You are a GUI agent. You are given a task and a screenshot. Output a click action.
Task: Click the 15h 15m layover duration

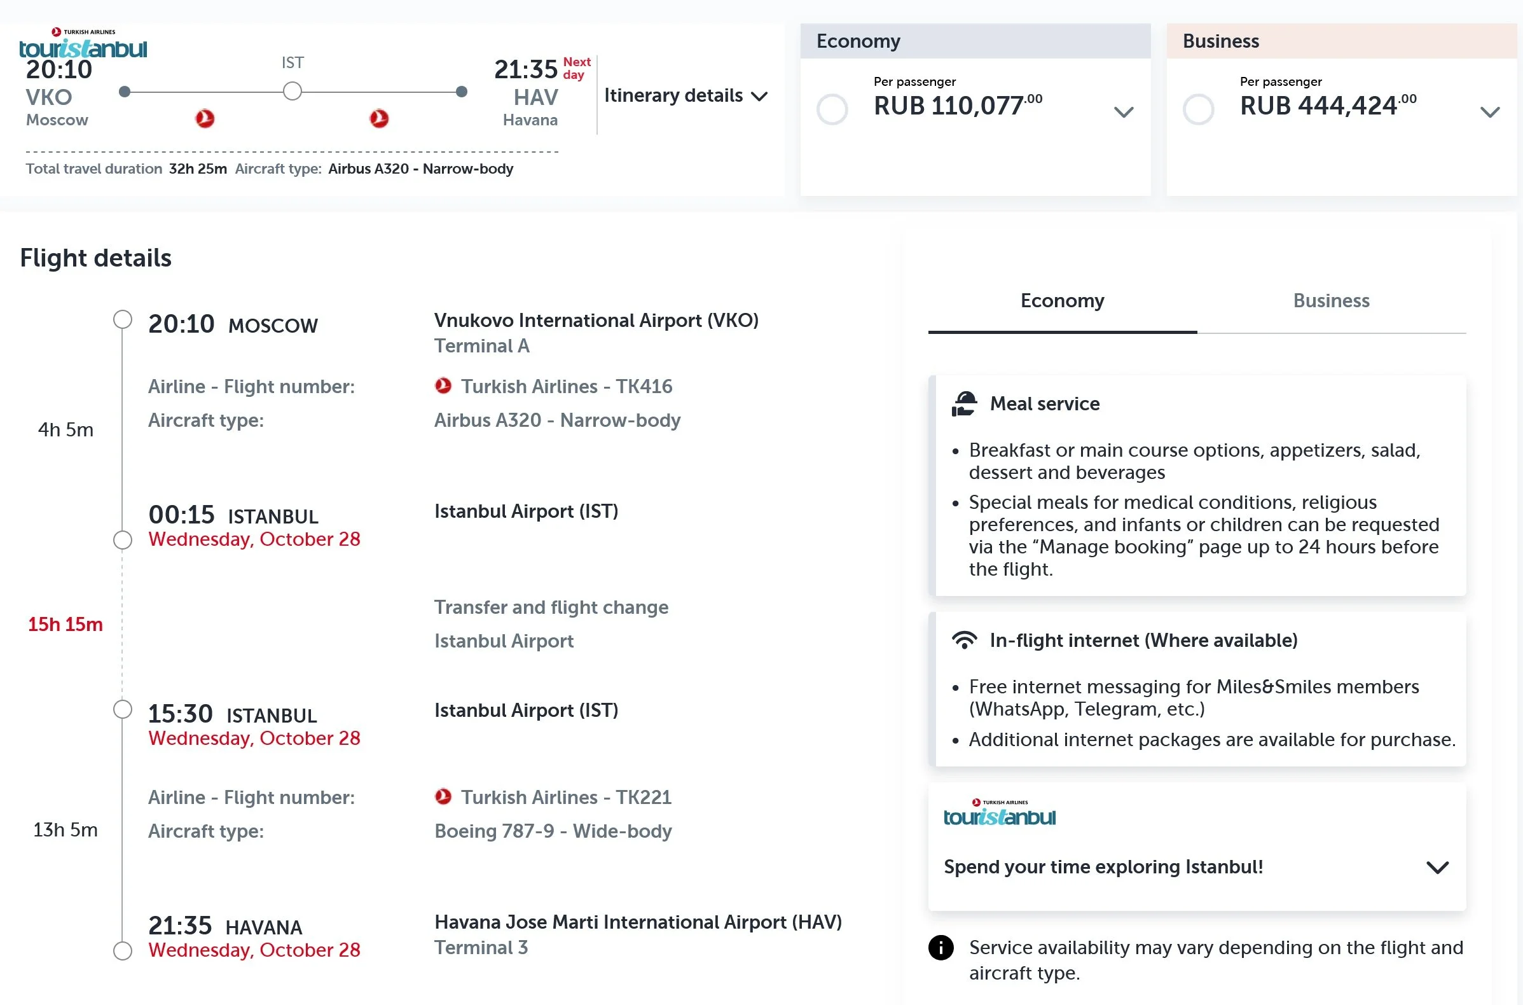coord(65,624)
